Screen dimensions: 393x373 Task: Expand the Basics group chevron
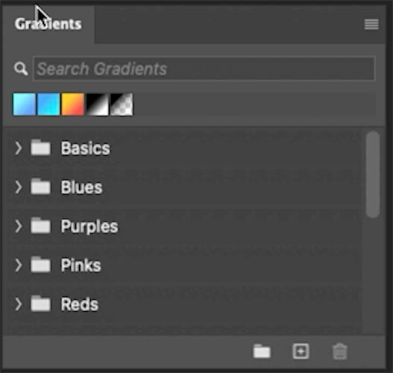tap(19, 148)
